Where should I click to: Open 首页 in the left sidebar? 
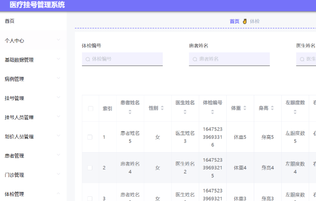point(12,21)
